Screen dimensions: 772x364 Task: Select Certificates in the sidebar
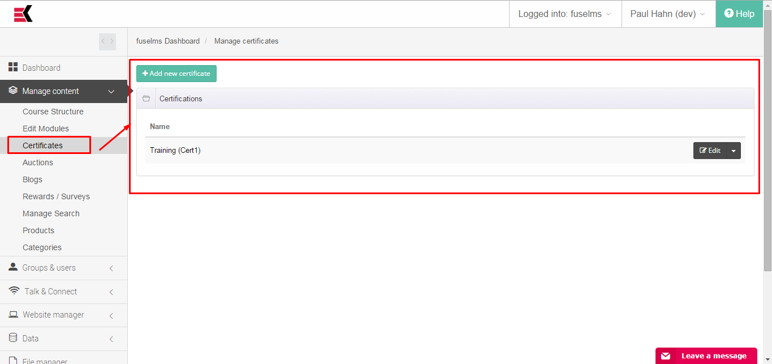(x=43, y=145)
